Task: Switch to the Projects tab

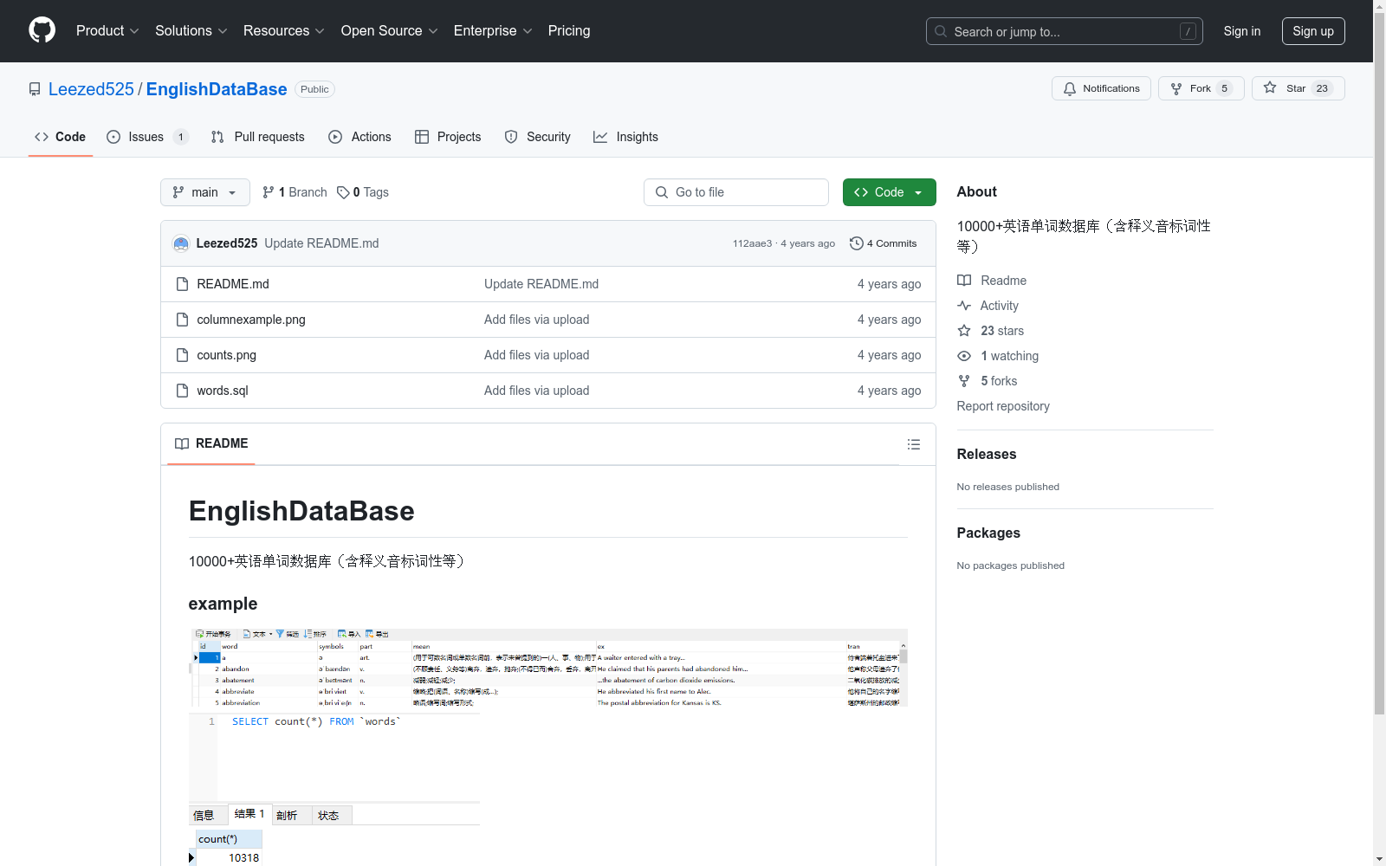Action: pos(448,137)
